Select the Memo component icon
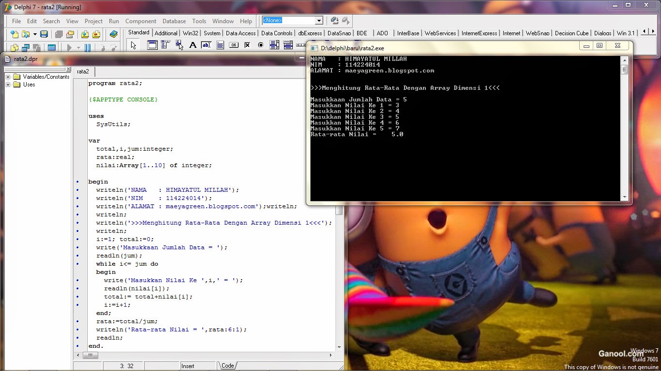The width and height of the screenshot is (661, 371). [x=220, y=45]
